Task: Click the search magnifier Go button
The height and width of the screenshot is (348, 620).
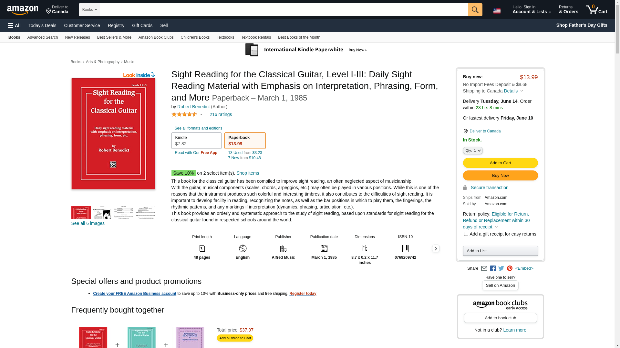Action: (x=475, y=10)
